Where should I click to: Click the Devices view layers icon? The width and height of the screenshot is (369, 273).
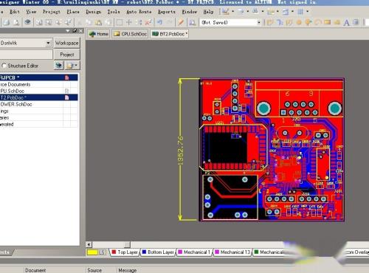point(27,22)
